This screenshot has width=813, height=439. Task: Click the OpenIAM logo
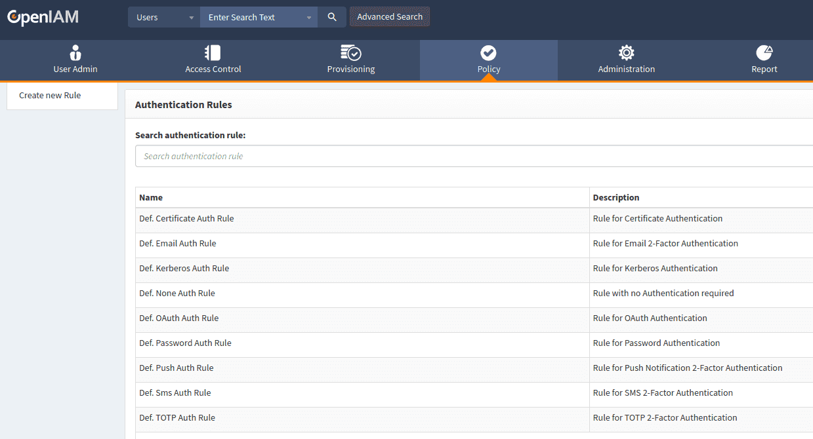[x=43, y=17]
